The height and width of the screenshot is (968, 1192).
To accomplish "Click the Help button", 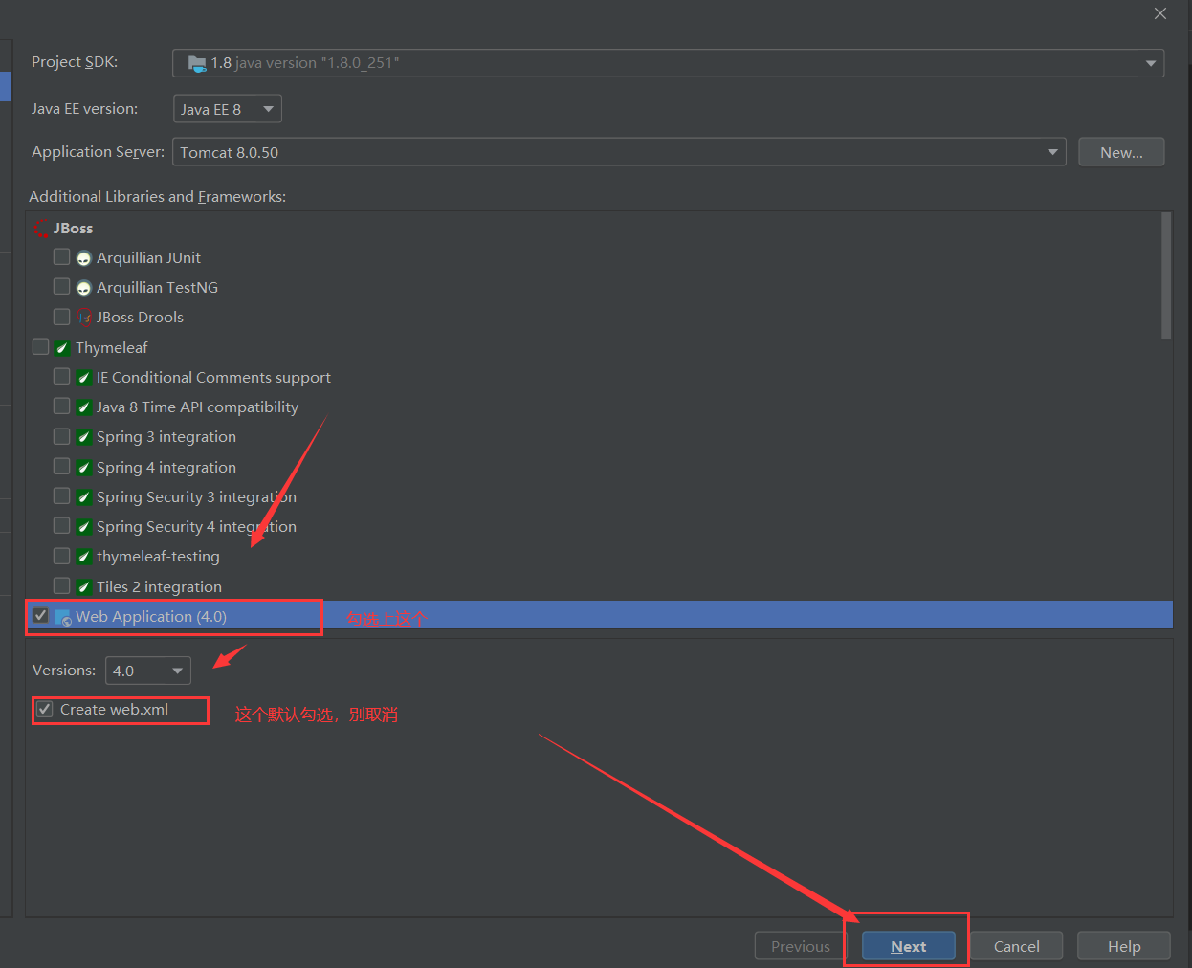I will click(x=1124, y=946).
